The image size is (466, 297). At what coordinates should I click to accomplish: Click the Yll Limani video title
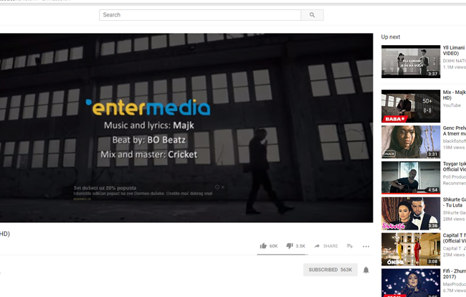454,50
